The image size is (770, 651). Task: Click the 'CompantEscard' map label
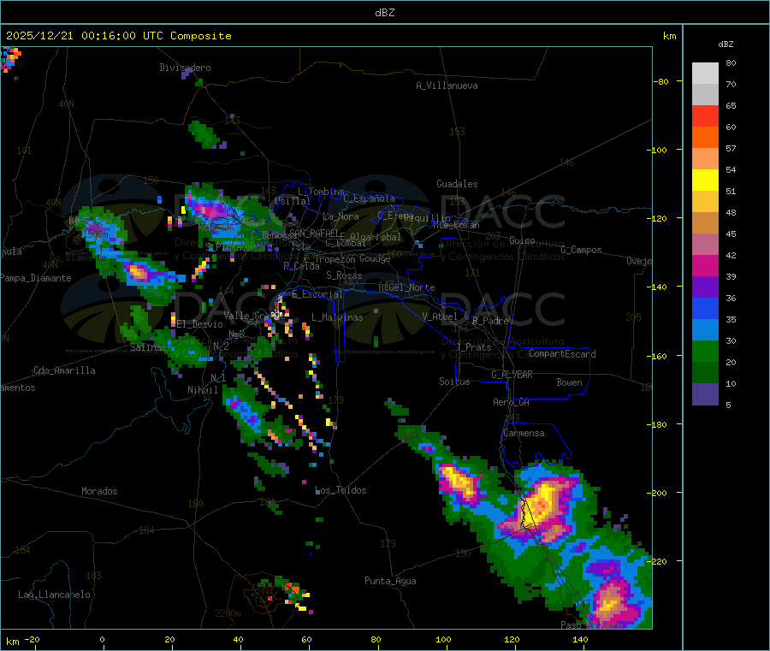[x=562, y=354]
